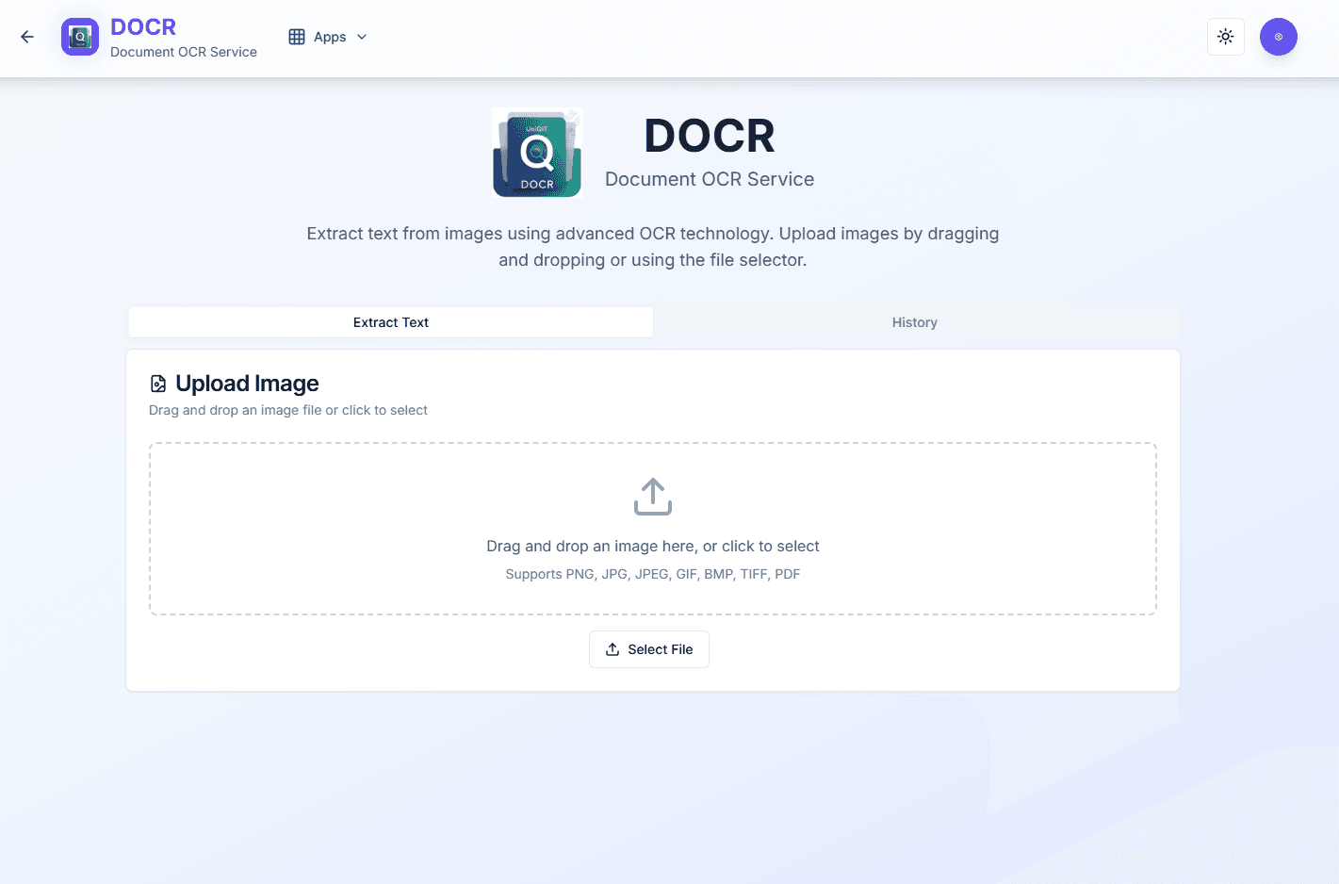Switch to the History tab

[915, 322]
